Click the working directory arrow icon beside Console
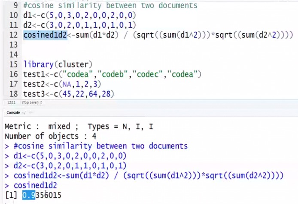Screen dimensions: 298x204 click(24, 112)
